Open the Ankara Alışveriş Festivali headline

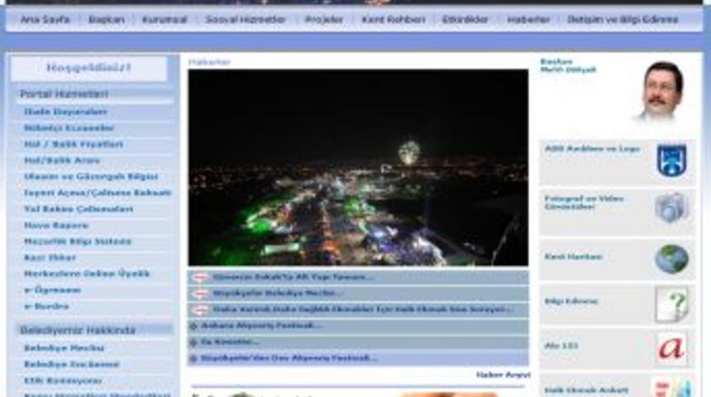[x=261, y=326]
